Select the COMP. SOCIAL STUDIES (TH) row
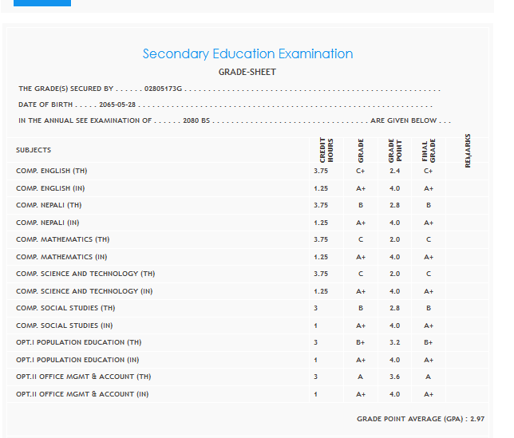Screen dimensions: 514x438 65,308
